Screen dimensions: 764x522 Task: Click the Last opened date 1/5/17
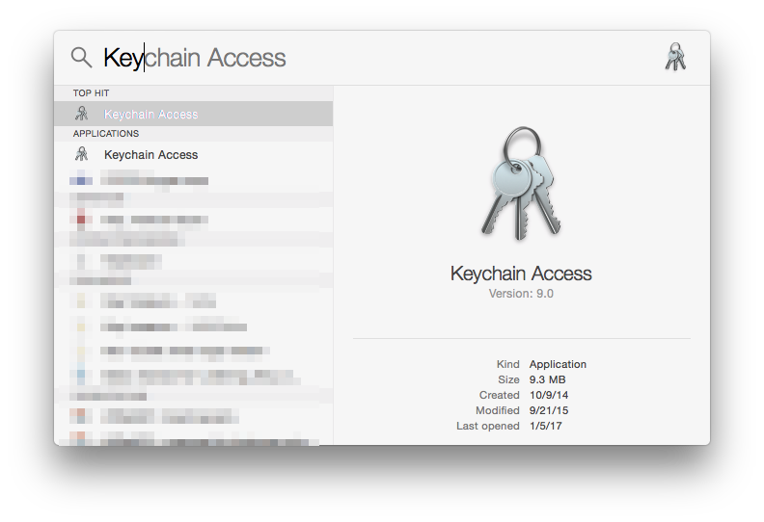[546, 426]
